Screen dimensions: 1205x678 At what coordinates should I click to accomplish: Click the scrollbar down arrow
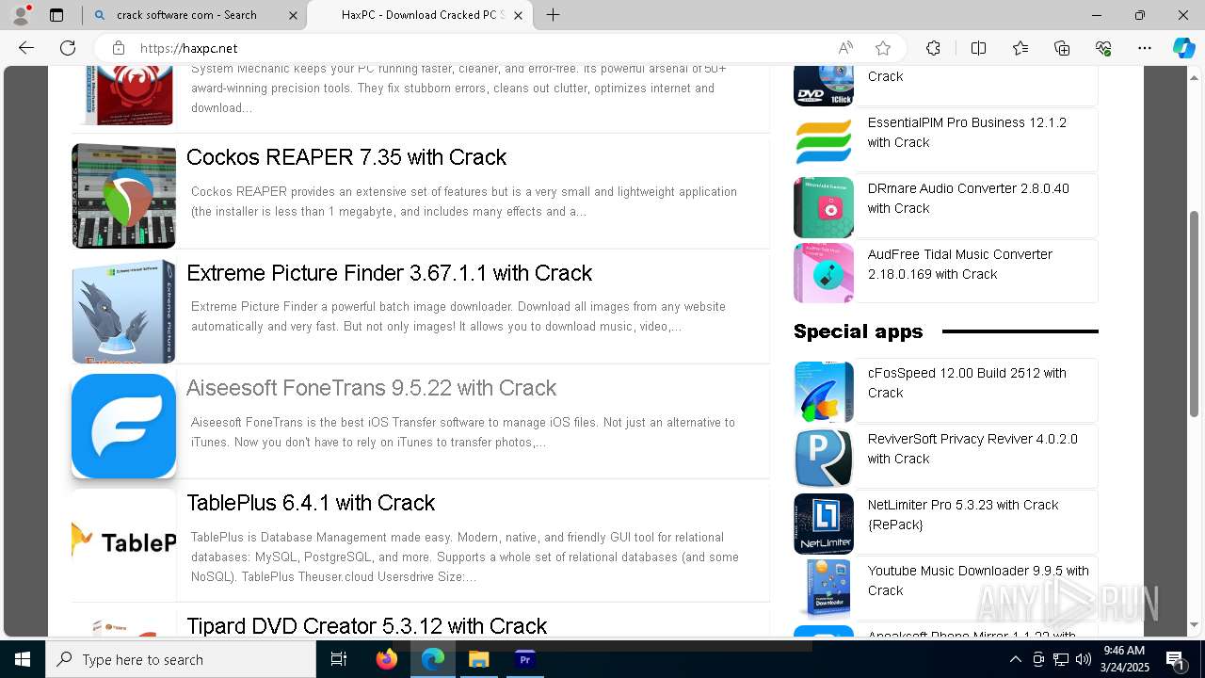point(1195,624)
